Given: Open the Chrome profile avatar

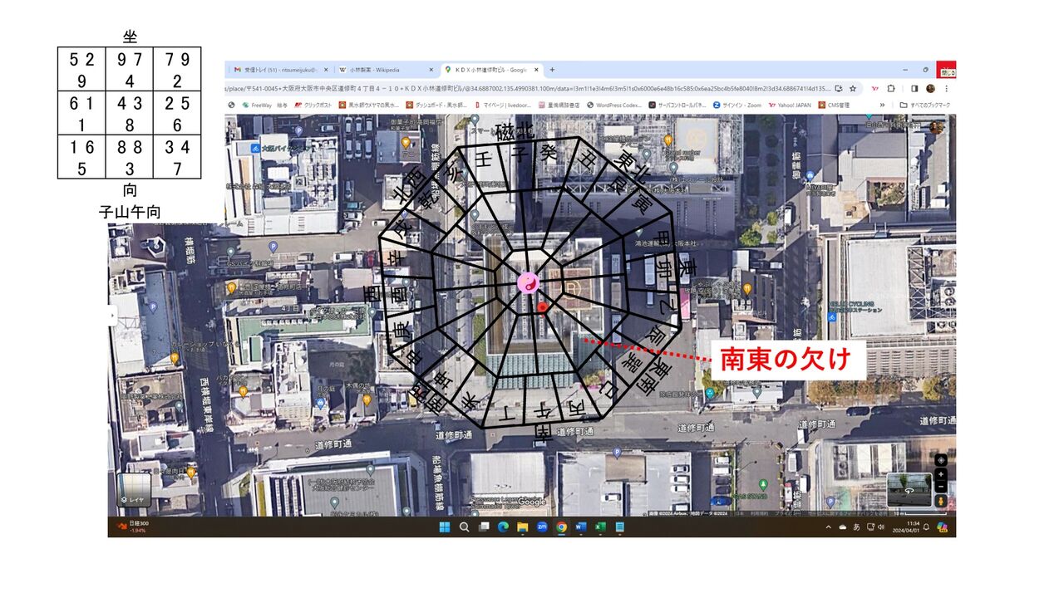Looking at the screenshot, I should coord(930,88).
